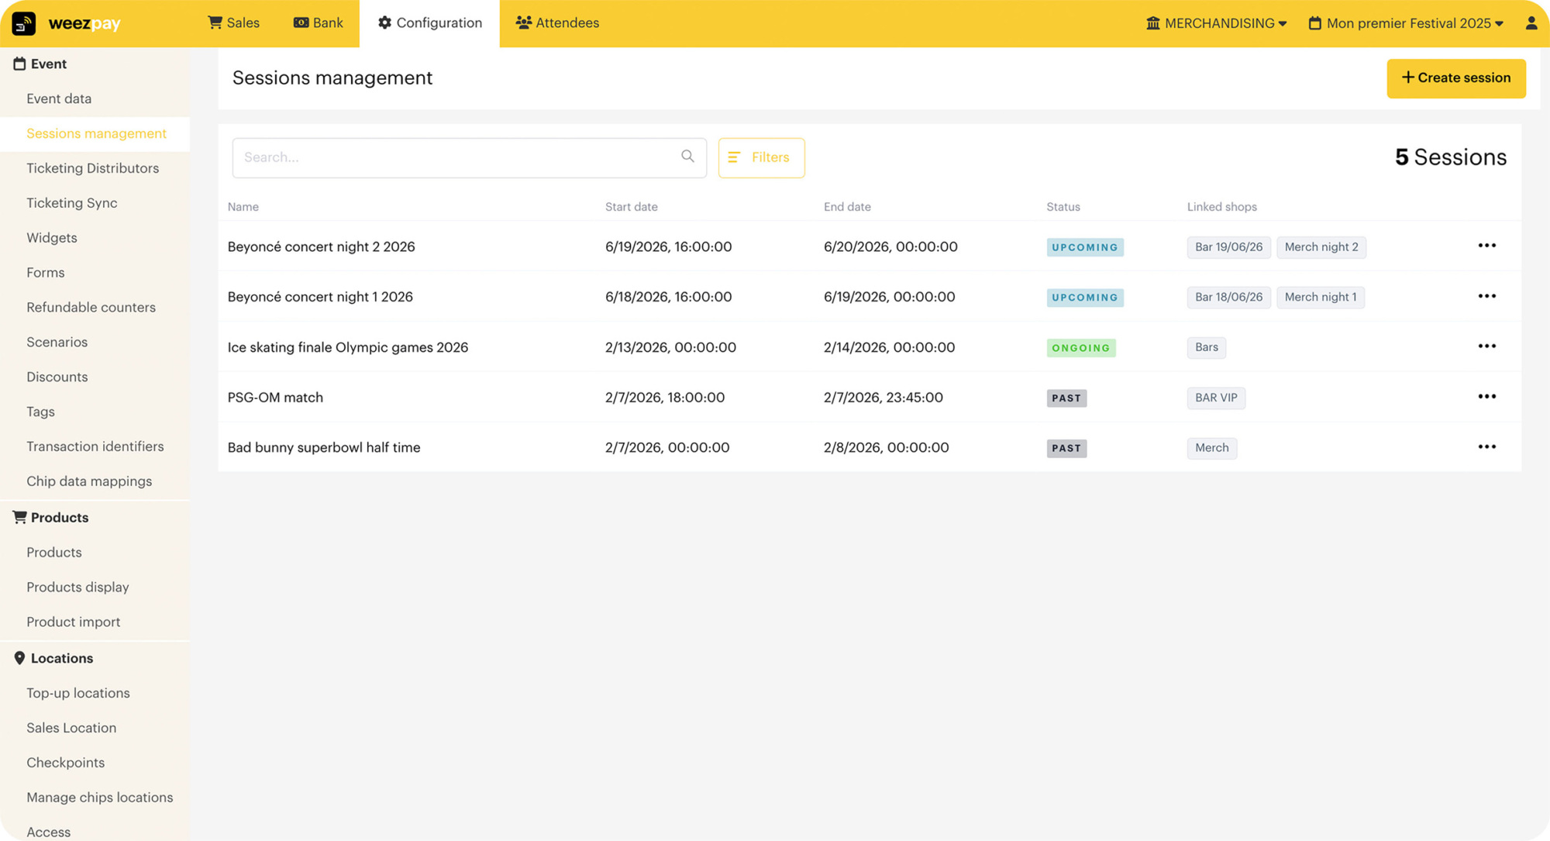
Task: Click the search magnifier icon
Action: [687, 157]
